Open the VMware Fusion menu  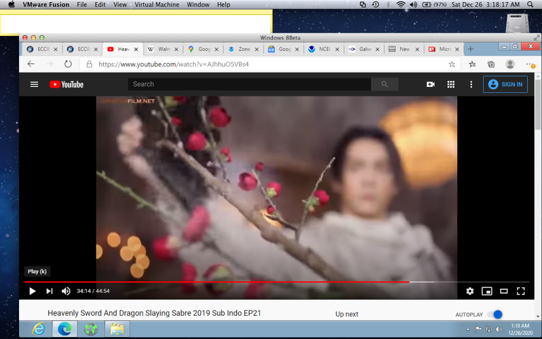[x=46, y=4]
